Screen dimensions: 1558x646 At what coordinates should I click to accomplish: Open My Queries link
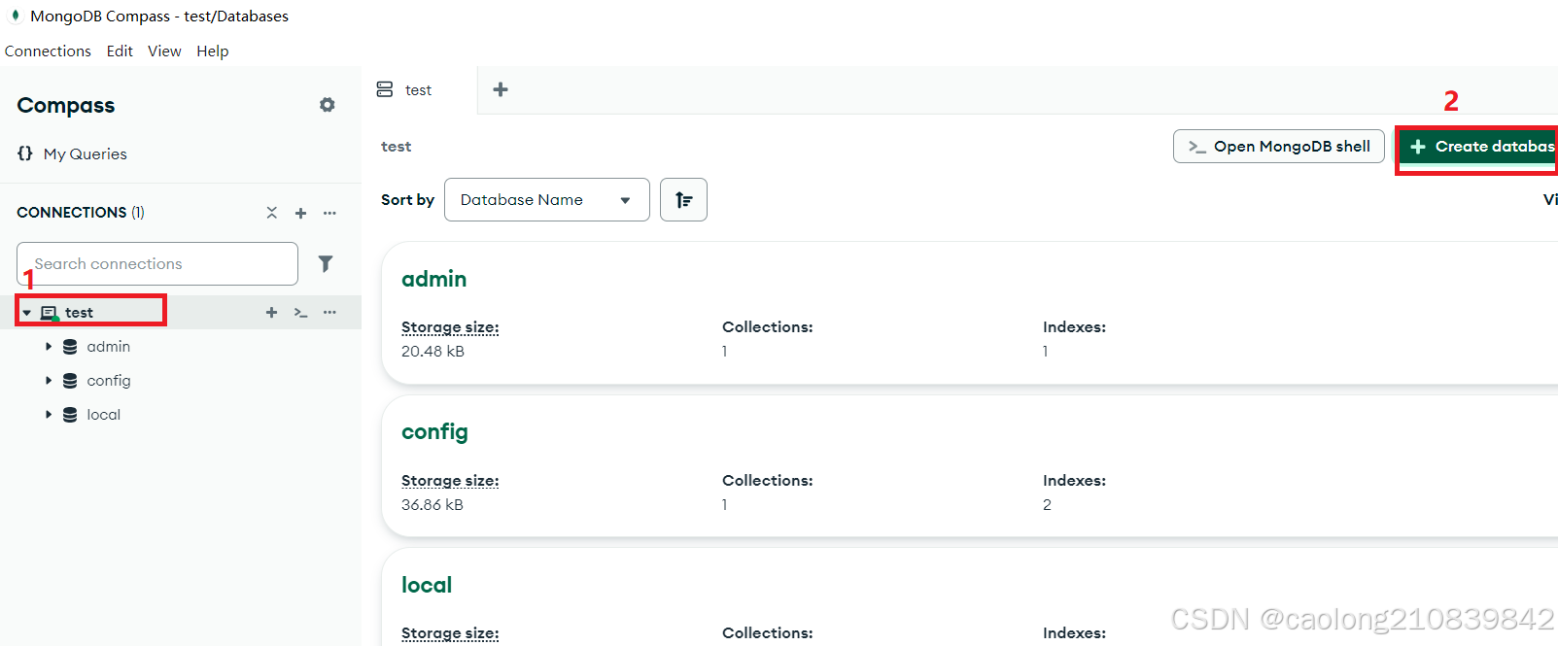(86, 153)
